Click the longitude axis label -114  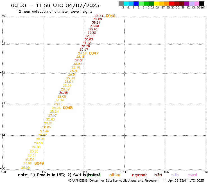tap(84, 172)
